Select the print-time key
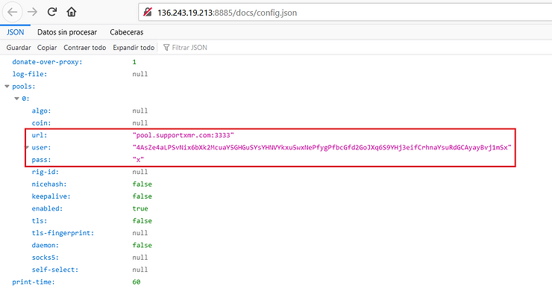This screenshot has height=289, width=552. pyautogui.click(x=34, y=282)
